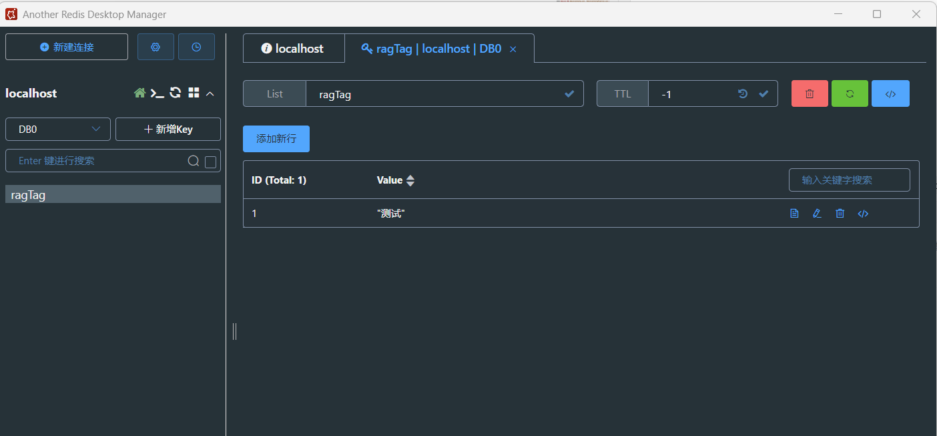Edit the row 1 value with pencil icon
Viewport: 937px width, 436px height.
coord(817,214)
